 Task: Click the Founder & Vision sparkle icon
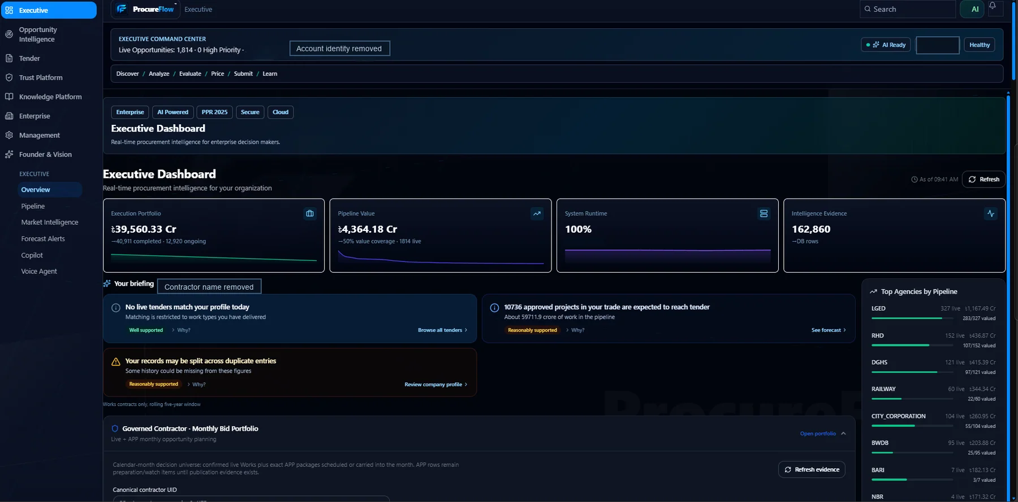9,154
